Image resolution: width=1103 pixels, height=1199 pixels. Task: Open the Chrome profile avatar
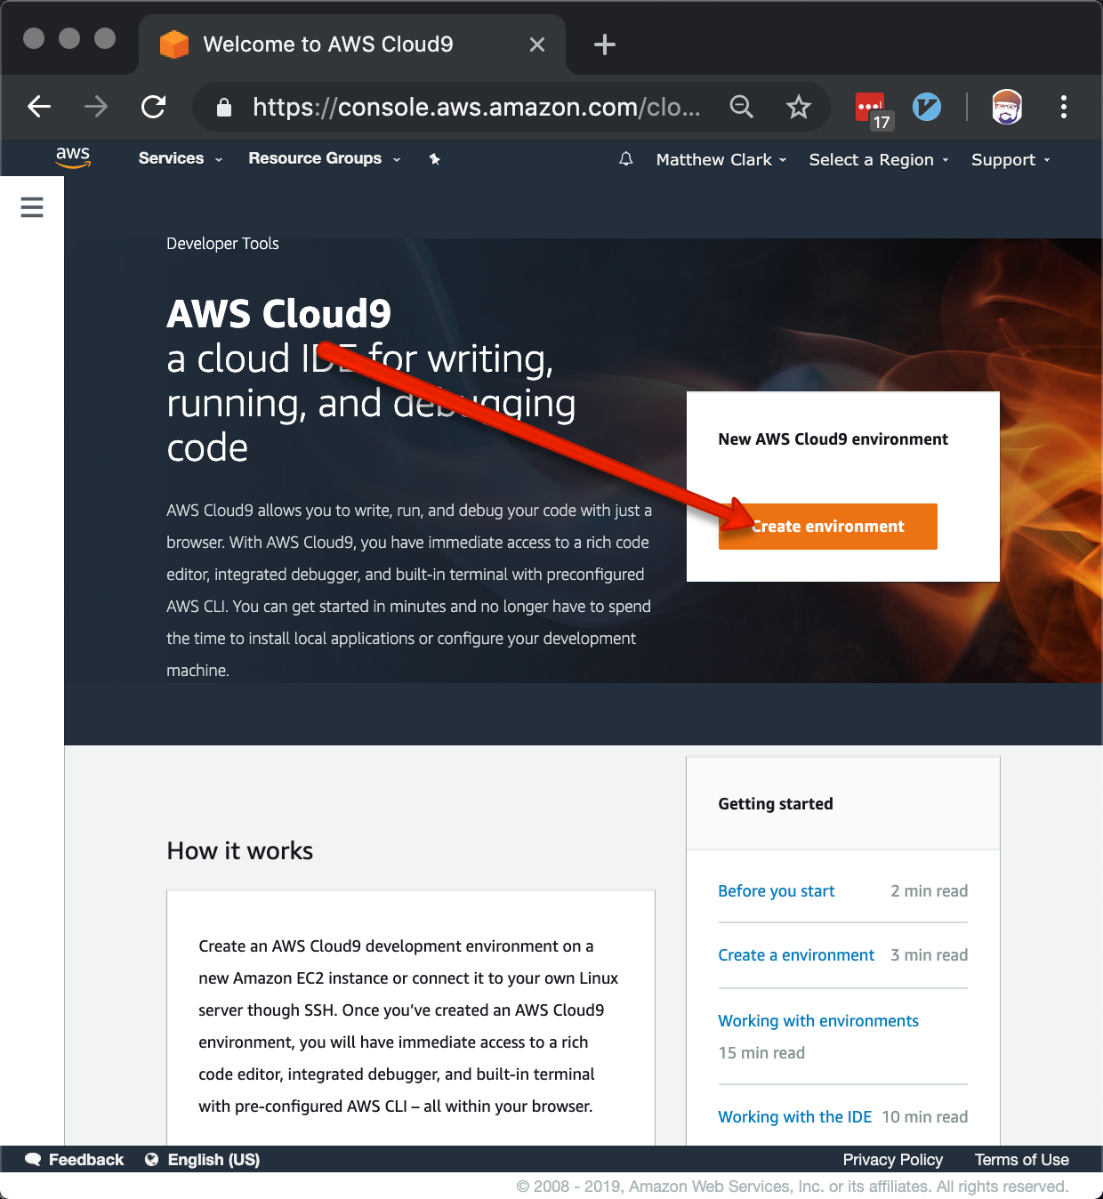[x=1007, y=107]
